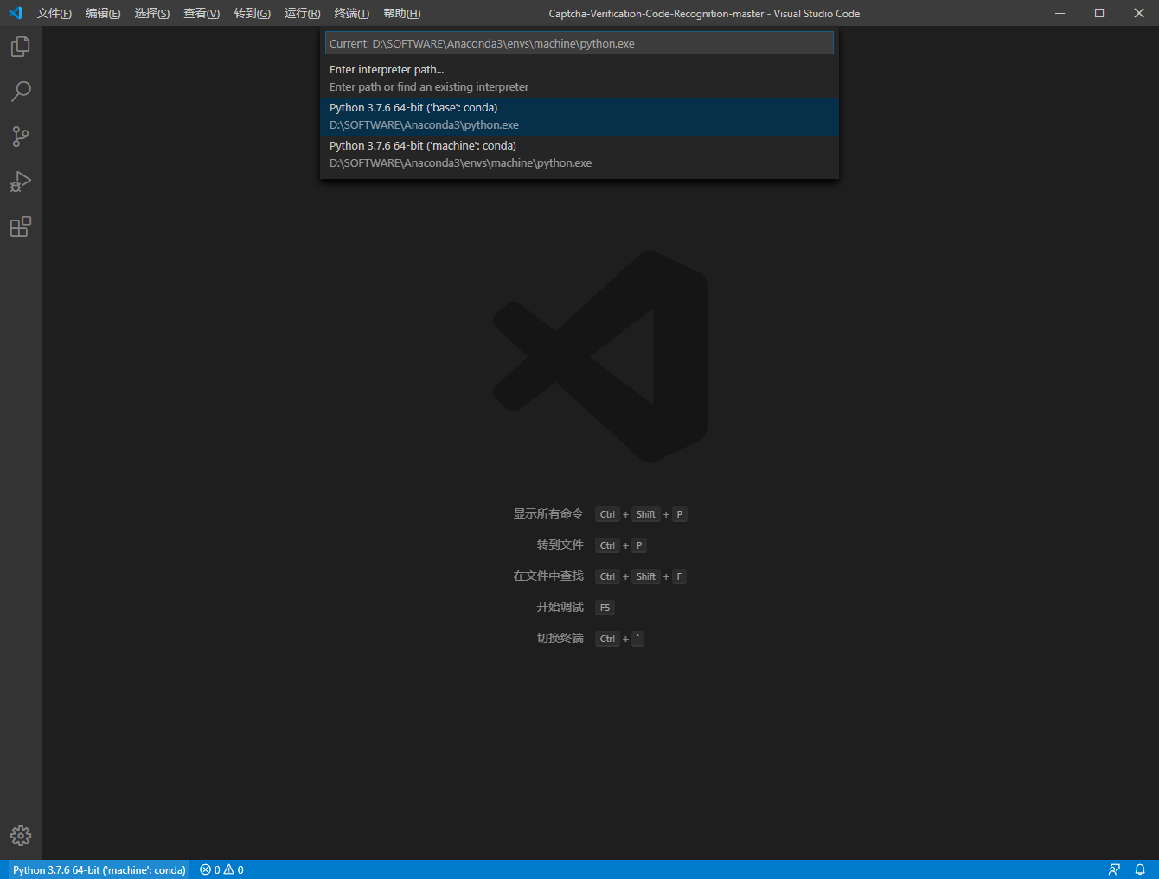Image resolution: width=1159 pixels, height=879 pixels.
Task: Open the Manage settings gear icon
Action: 20,835
